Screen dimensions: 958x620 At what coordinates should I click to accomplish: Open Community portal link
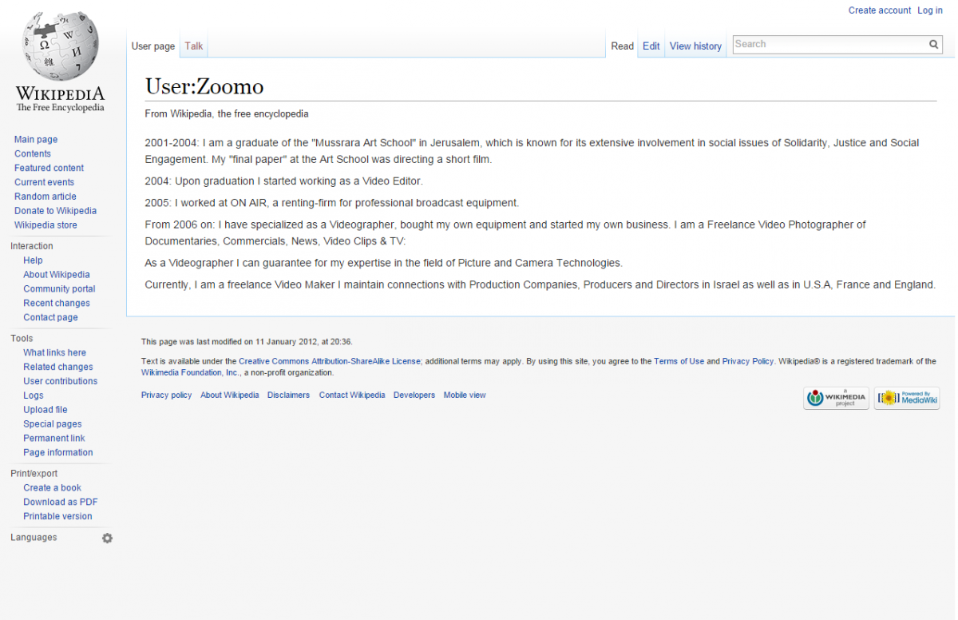[59, 289]
